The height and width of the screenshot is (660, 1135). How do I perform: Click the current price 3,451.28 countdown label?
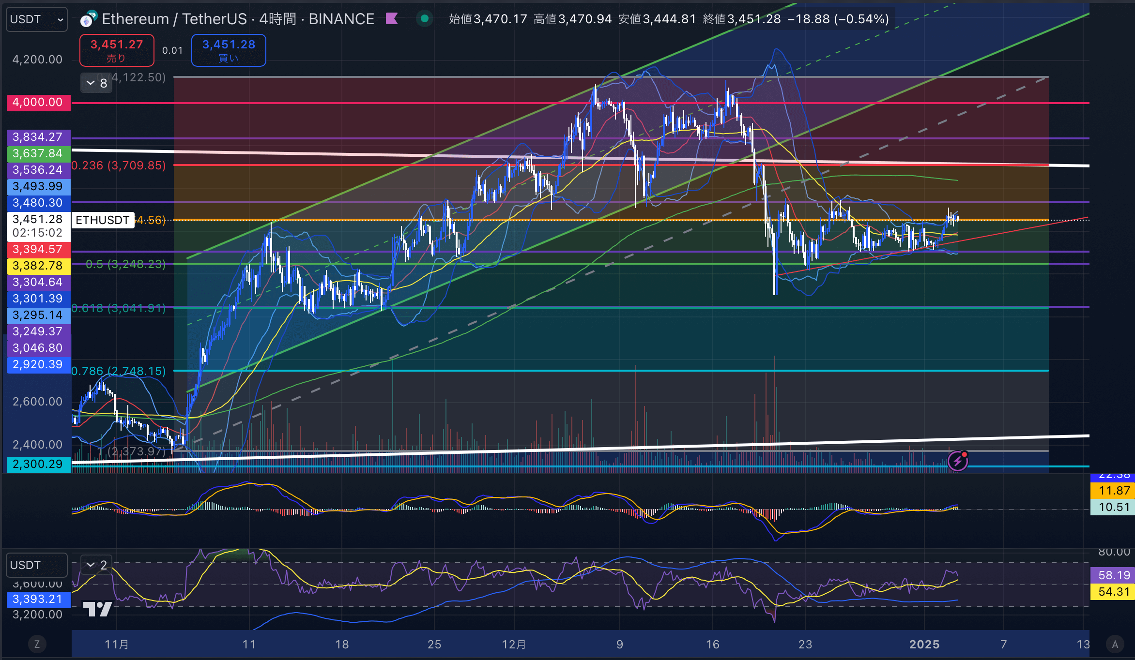click(38, 226)
